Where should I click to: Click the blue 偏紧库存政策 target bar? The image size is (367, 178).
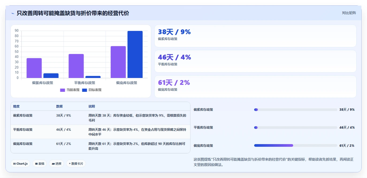pos(51,76)
